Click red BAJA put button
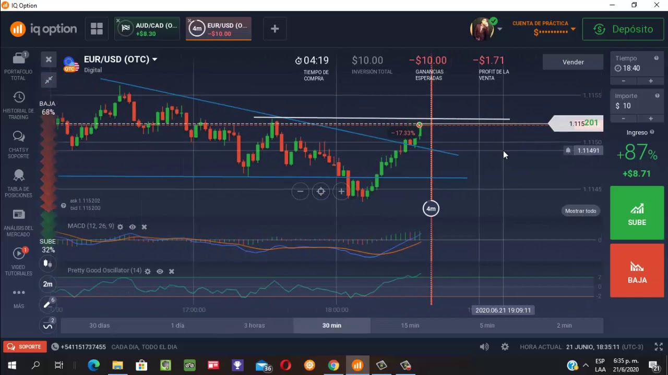 tap(637, 270)
